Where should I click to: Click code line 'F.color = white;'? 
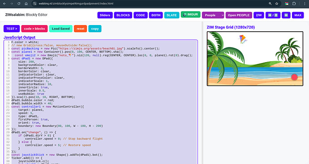pos(25,42)
